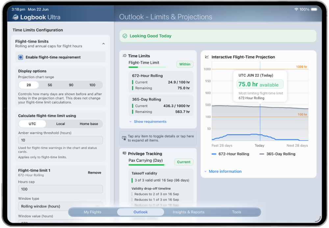The image size is (329, 228).
Task: Tap the expand all items hint box
Action: click(x=158, y=138)
